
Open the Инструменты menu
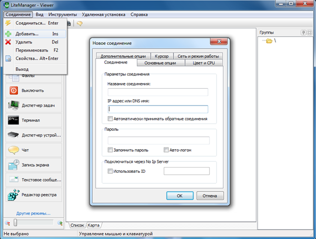63,15
